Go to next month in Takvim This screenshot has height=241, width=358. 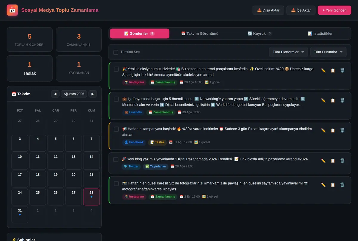coord(93,94)
